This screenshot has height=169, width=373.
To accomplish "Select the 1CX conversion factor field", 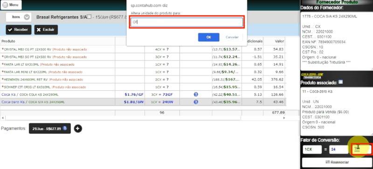I will click(x=312, y=150).
